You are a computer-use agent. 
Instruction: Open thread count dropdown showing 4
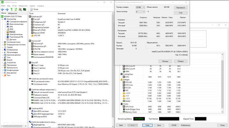pyautogui.click(x=140, y=12)
